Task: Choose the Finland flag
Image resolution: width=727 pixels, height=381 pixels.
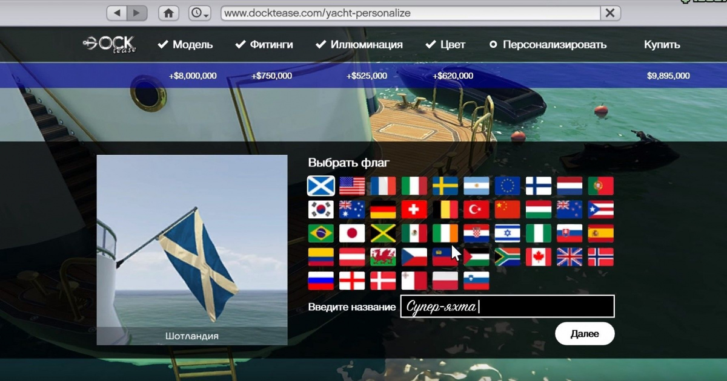Action: (x=539, y=186)
